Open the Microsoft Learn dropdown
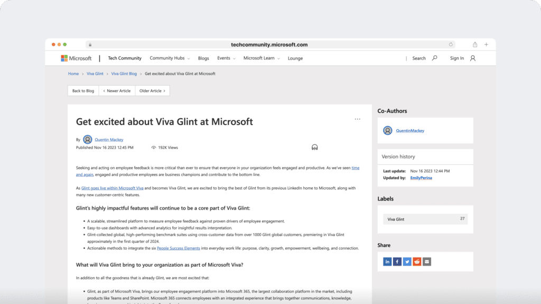This screenshot has height=304, width=541. point(260,58)
